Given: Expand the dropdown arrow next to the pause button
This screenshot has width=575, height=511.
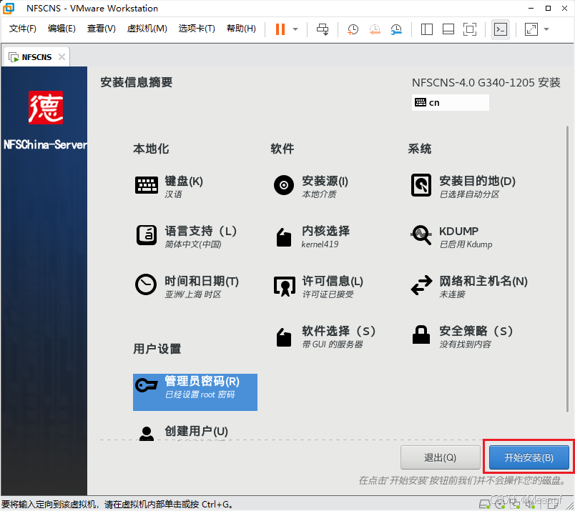Looking at the screenshot, I should (295, 29).
